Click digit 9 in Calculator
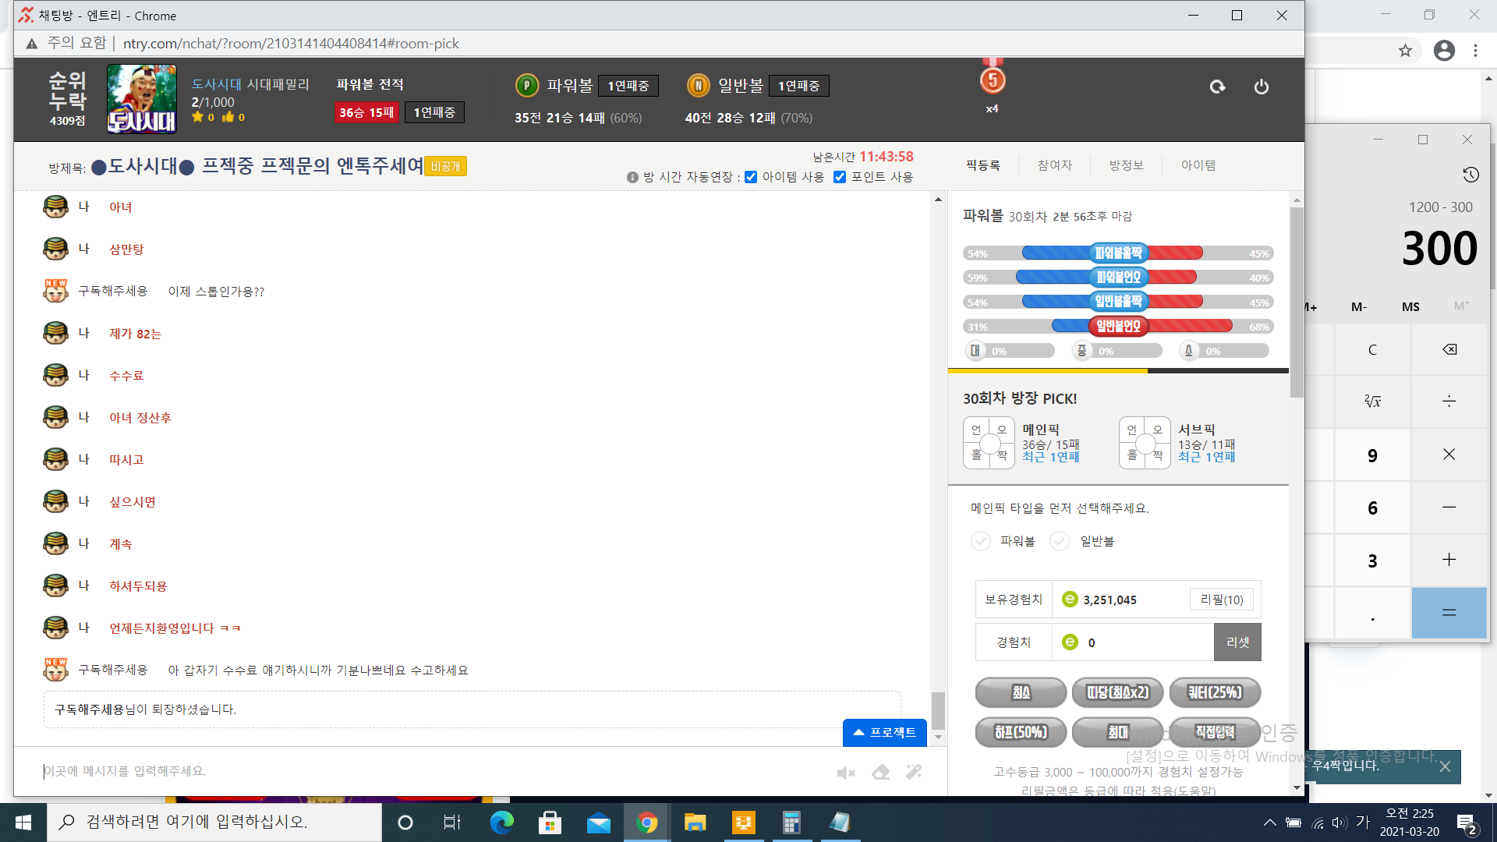This screenshot has width=1497, height=842. coord(1372,455)
